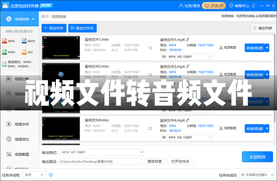Click the 更改目录 button
This screenshot has height=181, width=277.
click(155, 162)
